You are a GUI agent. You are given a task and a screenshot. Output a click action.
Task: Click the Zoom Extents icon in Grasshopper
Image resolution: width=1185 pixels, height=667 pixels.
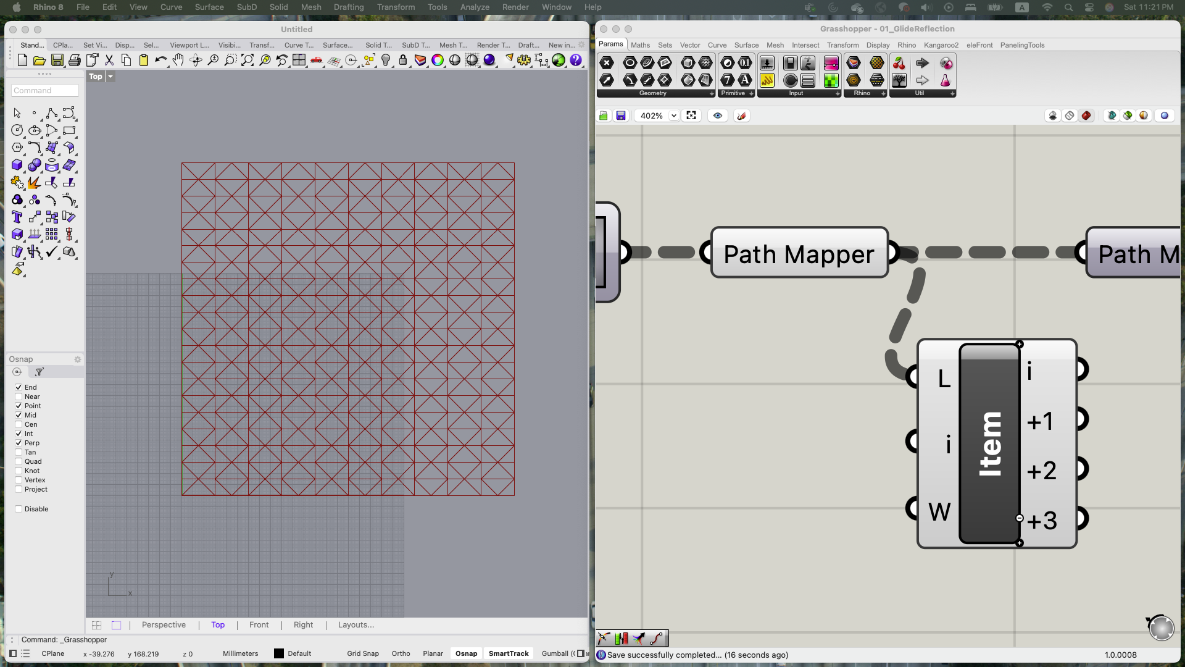(x=691, y=115)
